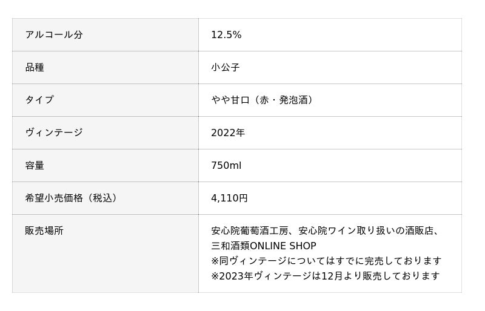Select the 12.5% alcohol value
This screenshot has width=485, height=311.
pos(226,35)
